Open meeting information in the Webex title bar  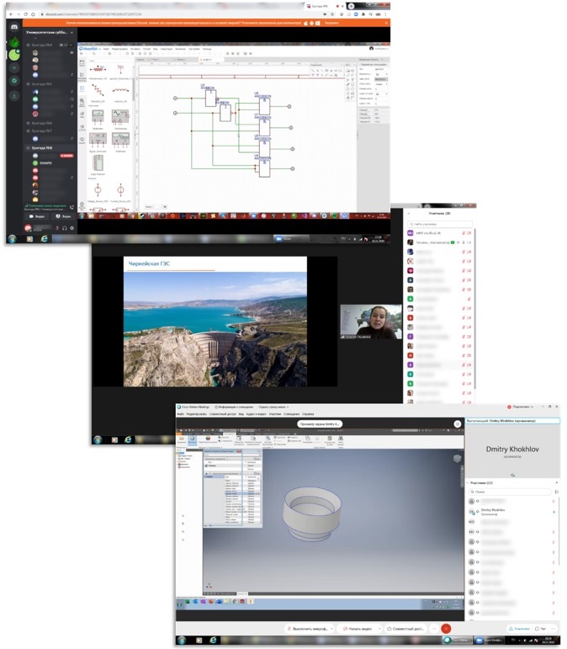point(234,407)
